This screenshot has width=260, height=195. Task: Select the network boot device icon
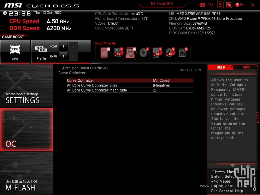coord(183,53)
